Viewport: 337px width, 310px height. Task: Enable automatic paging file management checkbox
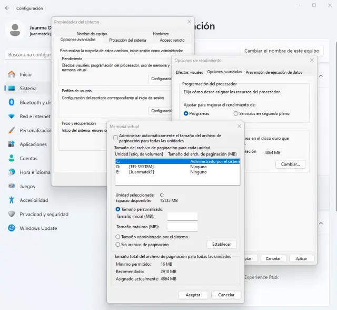pyautogui.click(x=116, y=138)
